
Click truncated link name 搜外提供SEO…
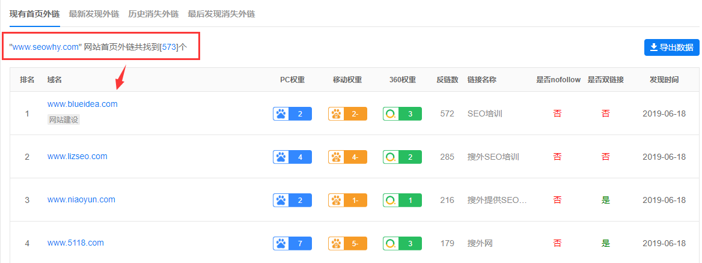coord(497,201)
